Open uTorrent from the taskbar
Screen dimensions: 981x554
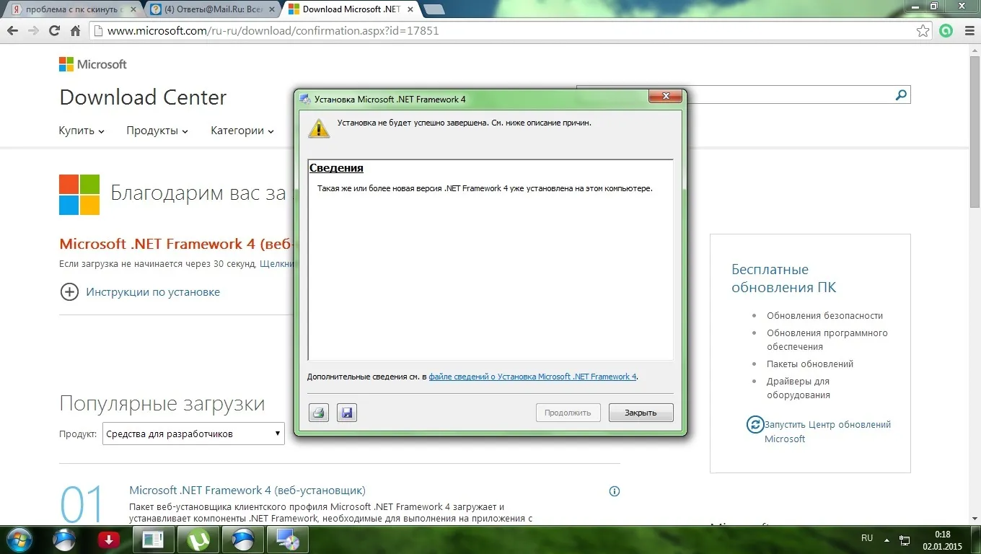click(x=198, y=539)
